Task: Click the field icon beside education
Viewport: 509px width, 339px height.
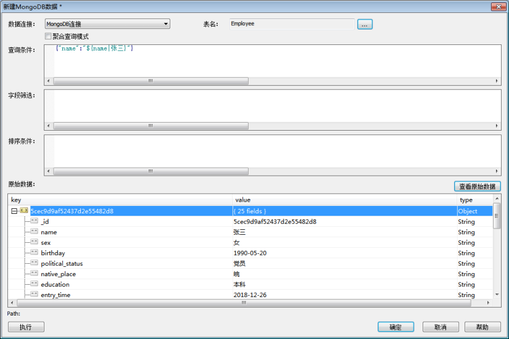Action: [34, 284]
